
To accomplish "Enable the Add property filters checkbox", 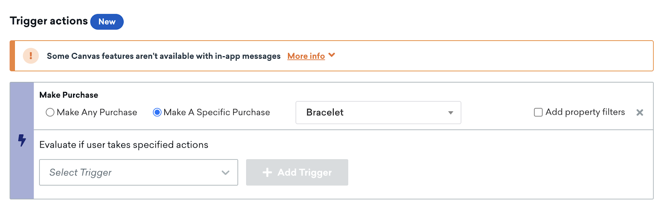I will (538, 112).
